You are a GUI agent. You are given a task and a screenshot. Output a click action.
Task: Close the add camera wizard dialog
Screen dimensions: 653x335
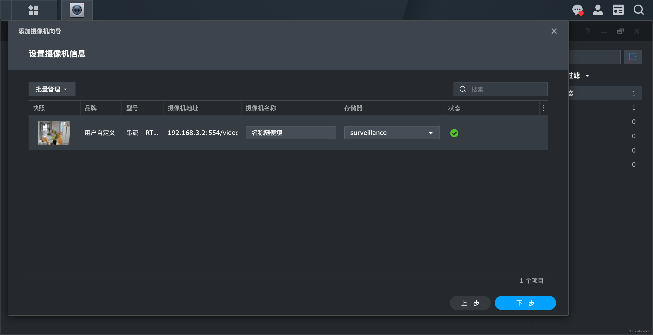tap(554, 31)
